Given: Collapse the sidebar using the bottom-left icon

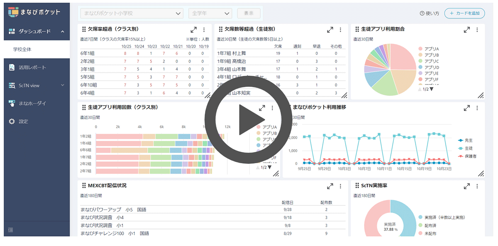Looking at the screenshot, I should pyautogui.click(x=10, y=230).
